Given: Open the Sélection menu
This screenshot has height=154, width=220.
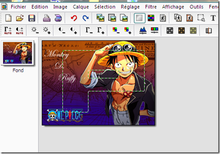Looking at the screenshot, I should click(105, 7).
